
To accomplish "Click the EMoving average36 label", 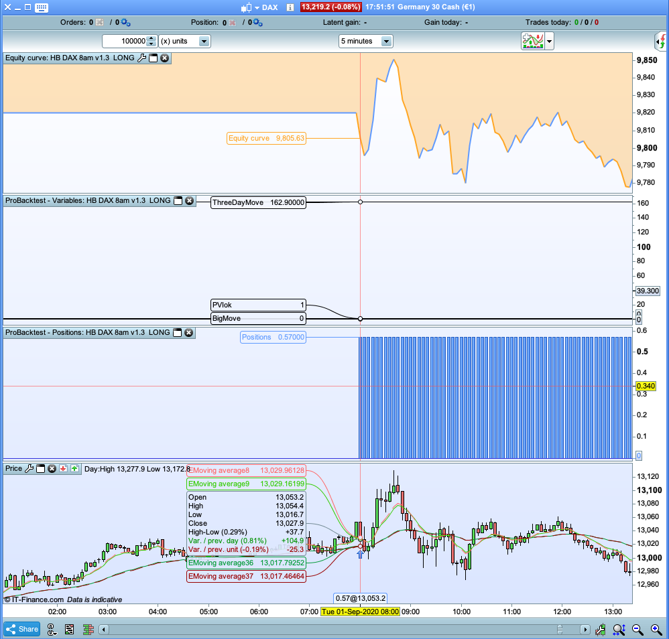I will tap(246, 563).
